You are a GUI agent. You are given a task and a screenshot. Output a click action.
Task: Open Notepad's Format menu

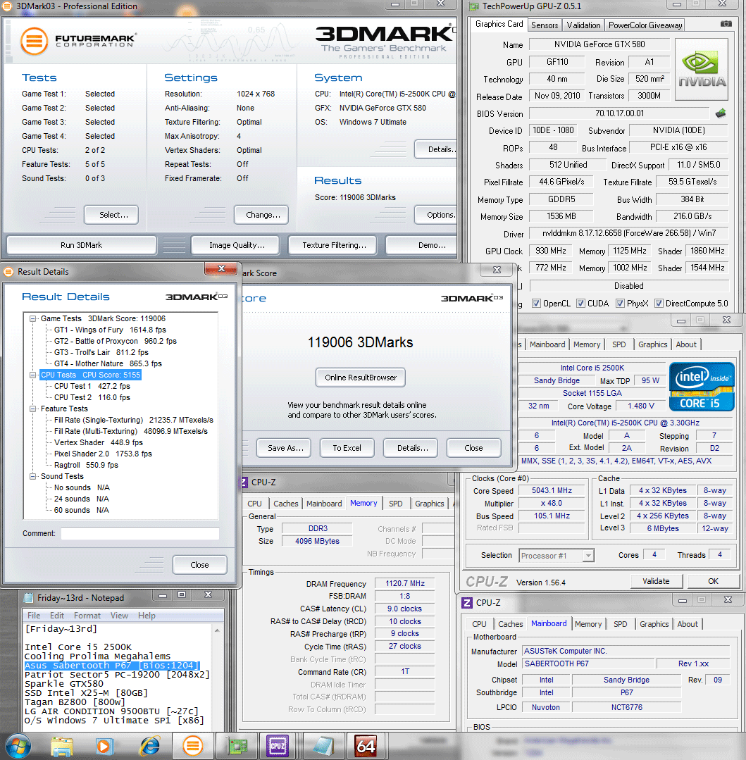tap(87, 616)
